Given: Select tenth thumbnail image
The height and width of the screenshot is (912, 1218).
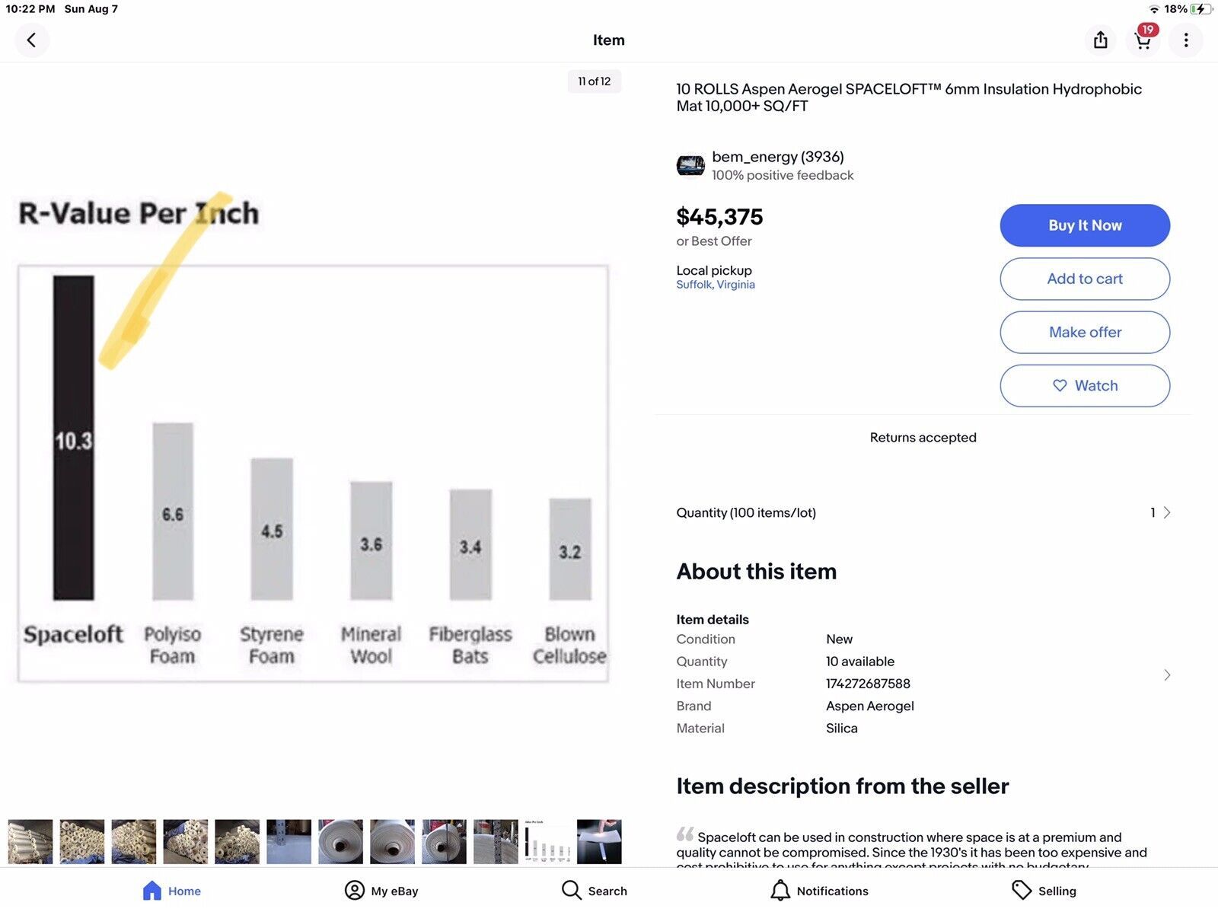Looking at the screenshot, I should pyautogui.click(x=496, y=841).
